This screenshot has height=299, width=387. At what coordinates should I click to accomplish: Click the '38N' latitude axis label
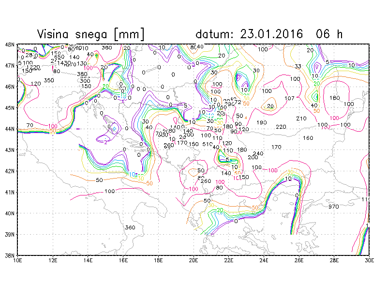[x=10, y=255]
